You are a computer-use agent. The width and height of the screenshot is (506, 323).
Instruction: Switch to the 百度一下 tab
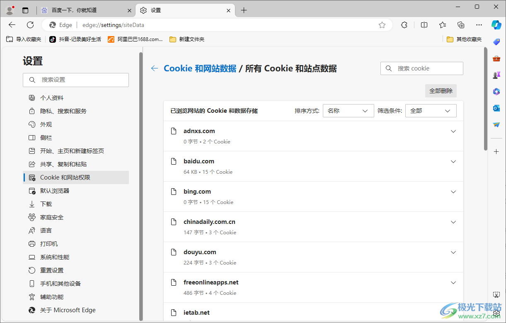86,10
